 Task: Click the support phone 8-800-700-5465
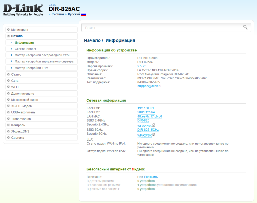click(x=149, y=82)
